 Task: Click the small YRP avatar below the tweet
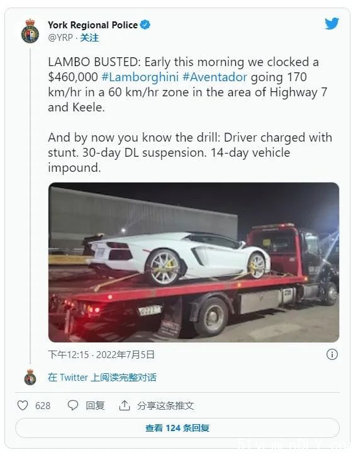point(30,377)
